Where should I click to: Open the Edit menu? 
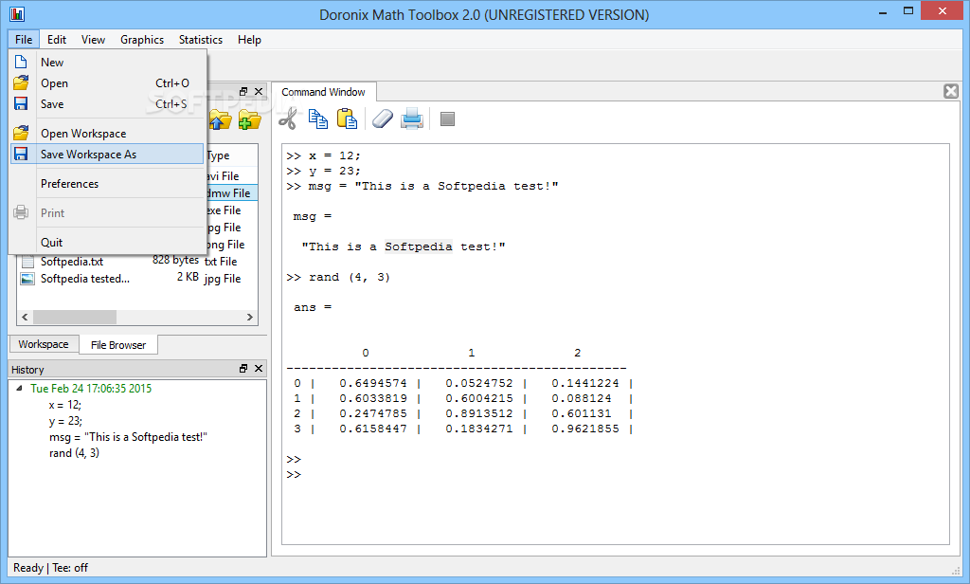[x=56, y=39]
